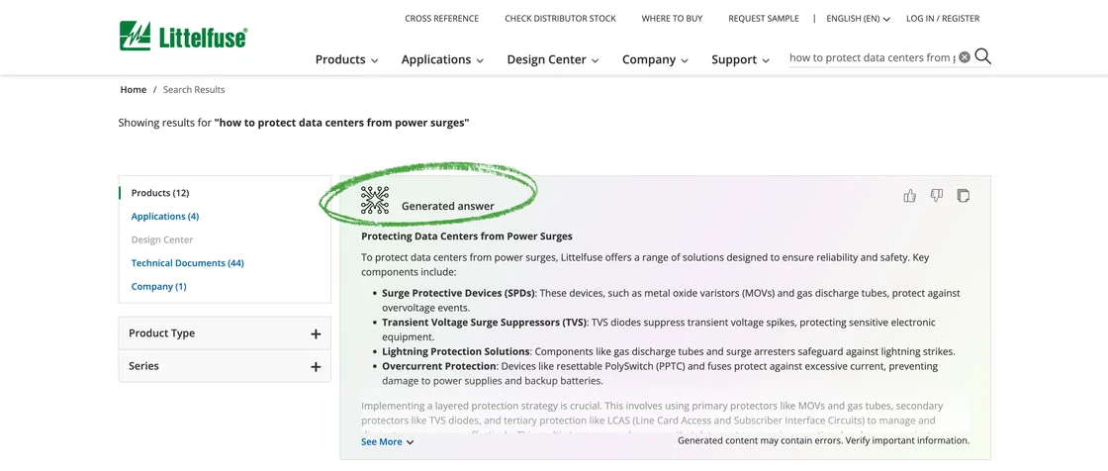Click Transient Voltage Surge Suppressors (TVS) text

[x=485, y=323]
